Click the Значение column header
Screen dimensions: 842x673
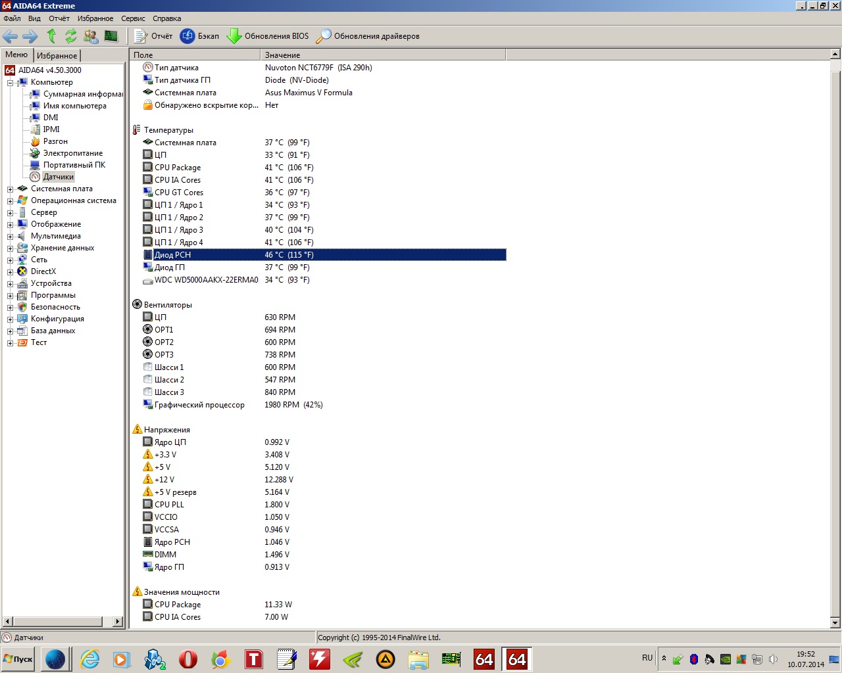383,55
